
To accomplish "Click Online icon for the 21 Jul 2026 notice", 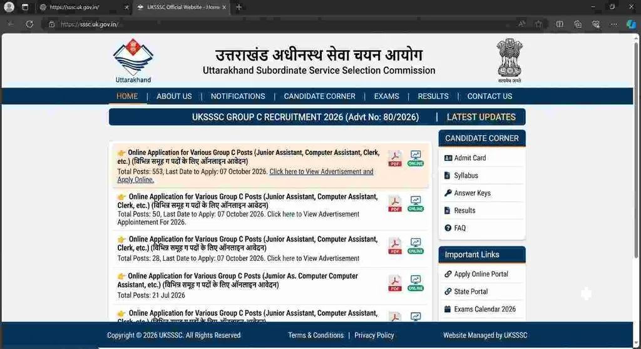I will 416,283.
